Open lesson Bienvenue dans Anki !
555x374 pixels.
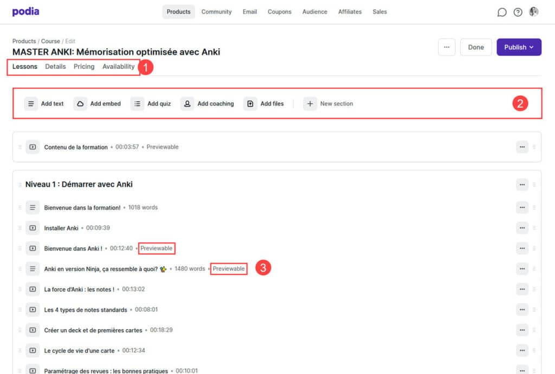(73, 248)
